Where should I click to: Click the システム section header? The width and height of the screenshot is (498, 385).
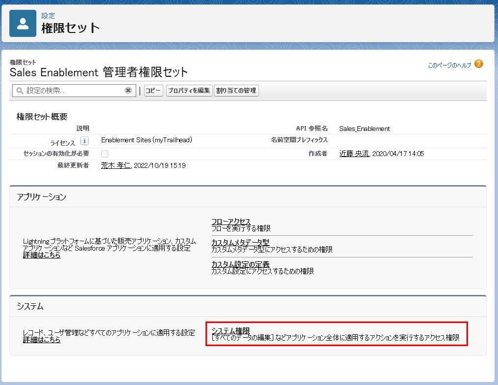click(x=248, y=306)
